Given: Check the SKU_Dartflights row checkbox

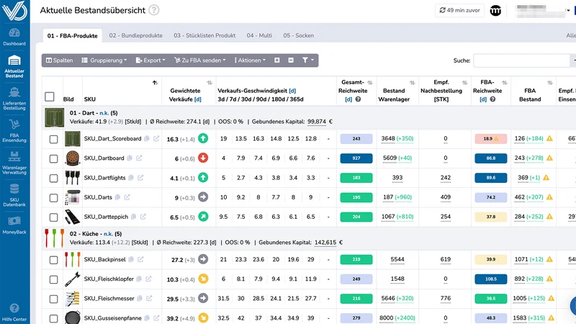Looking at the screenshot, I should (53, 178).
